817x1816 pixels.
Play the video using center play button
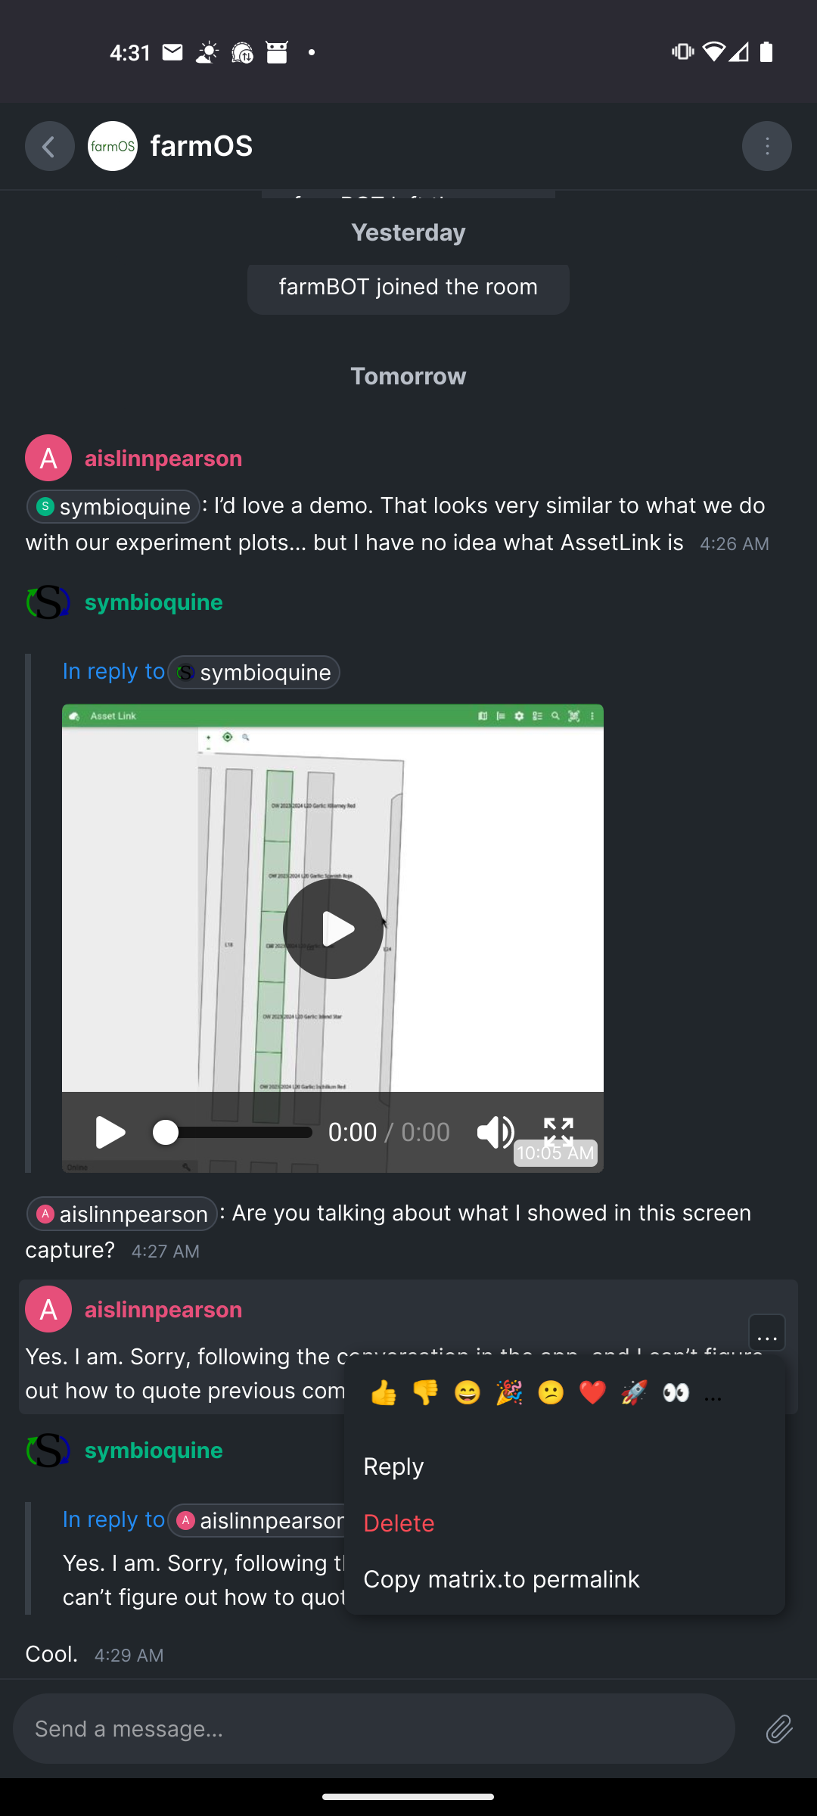coord(333,928)
